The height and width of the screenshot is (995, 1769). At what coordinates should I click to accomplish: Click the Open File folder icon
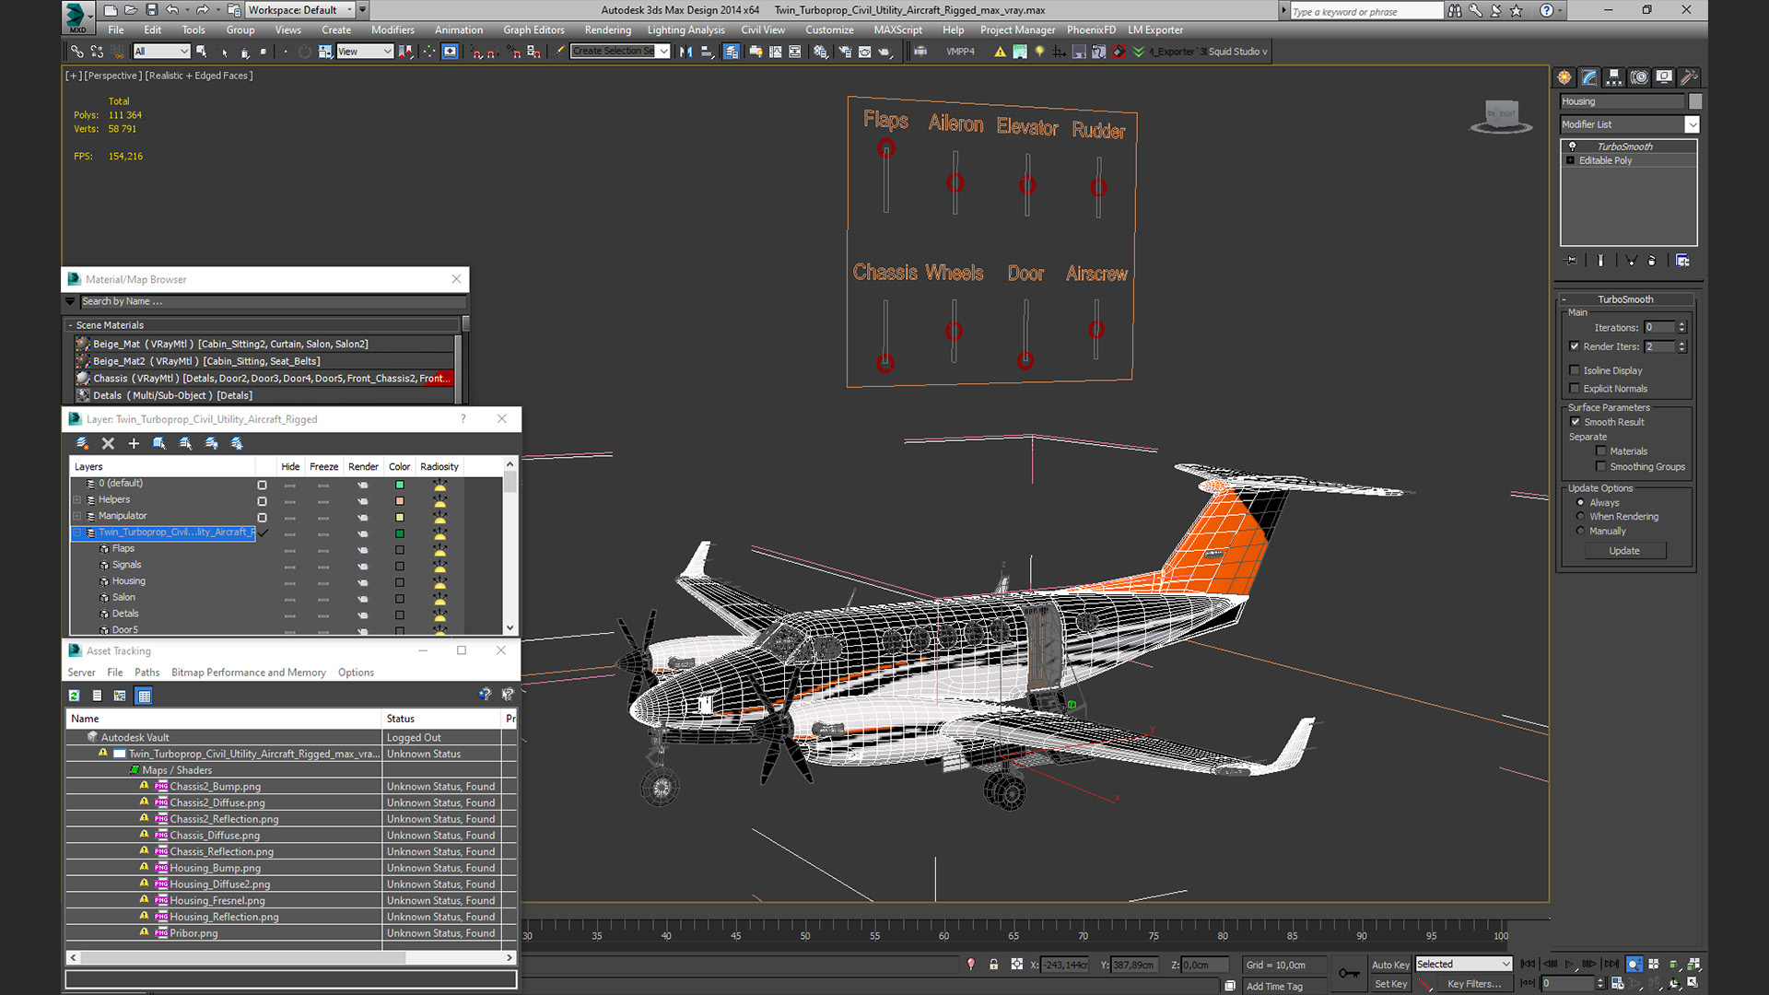pyautogui.click(x=131, y=10)
